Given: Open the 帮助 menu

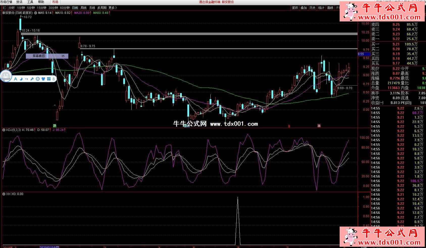Looking at the screenshot, I should 41,2.
